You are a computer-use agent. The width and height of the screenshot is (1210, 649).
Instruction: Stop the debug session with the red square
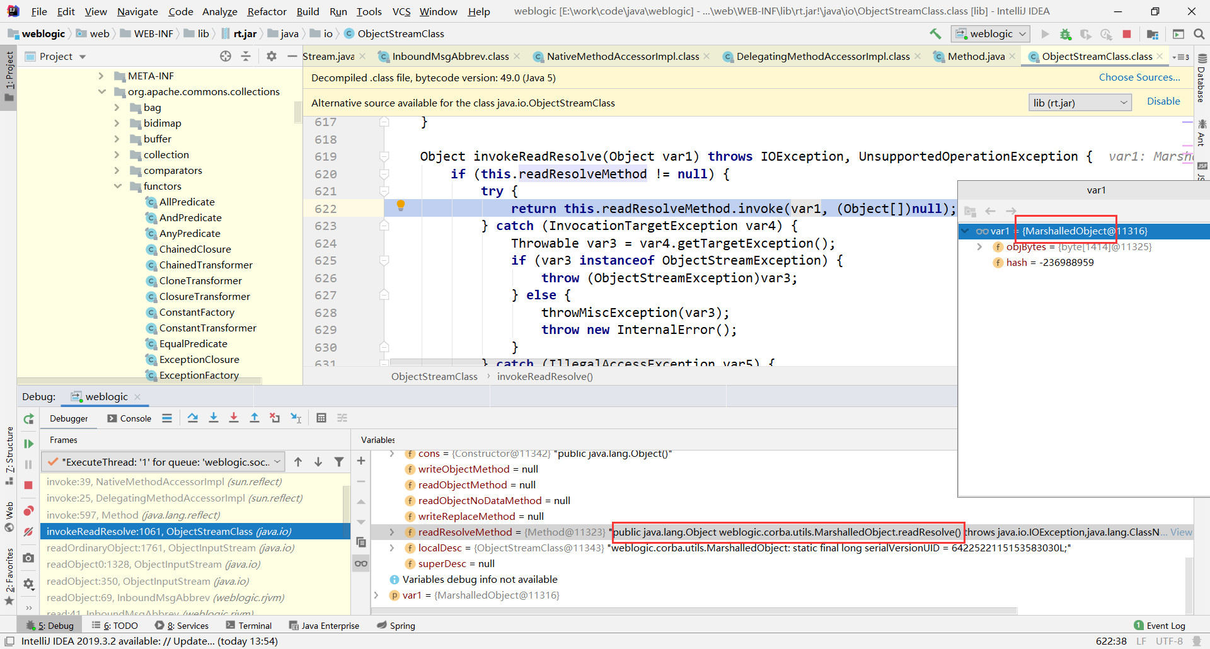28,485
